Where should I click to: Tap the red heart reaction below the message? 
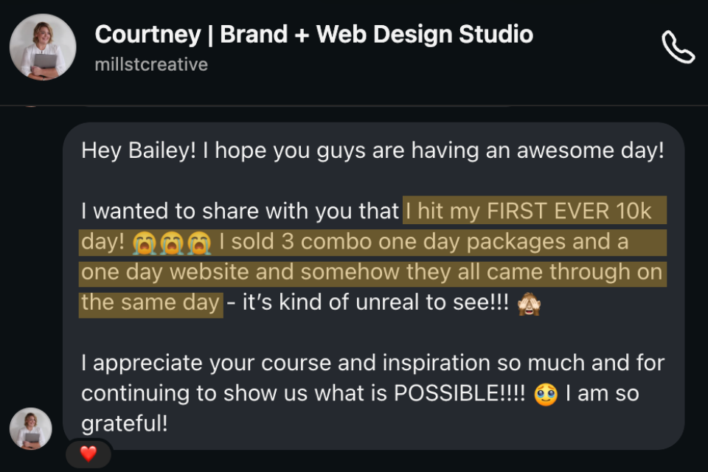coord(88,454)
